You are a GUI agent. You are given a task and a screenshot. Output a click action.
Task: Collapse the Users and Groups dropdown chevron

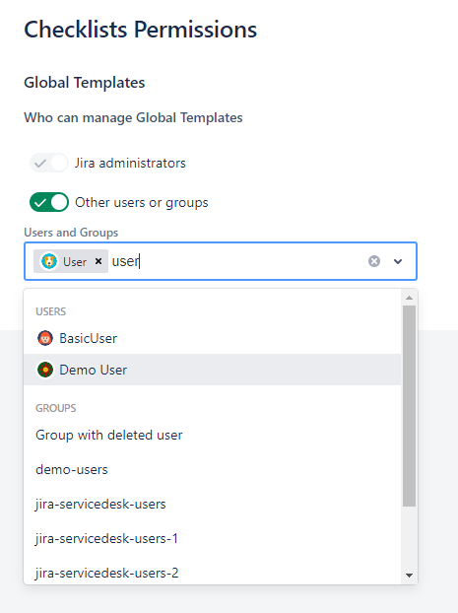click(398, 261)
